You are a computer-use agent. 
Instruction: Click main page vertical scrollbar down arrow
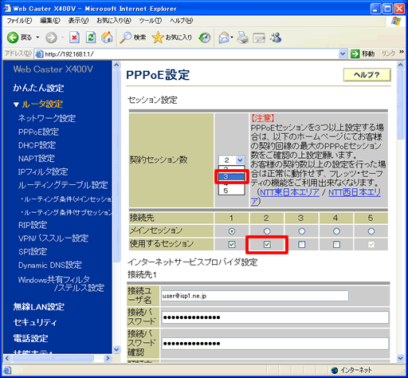400,358
